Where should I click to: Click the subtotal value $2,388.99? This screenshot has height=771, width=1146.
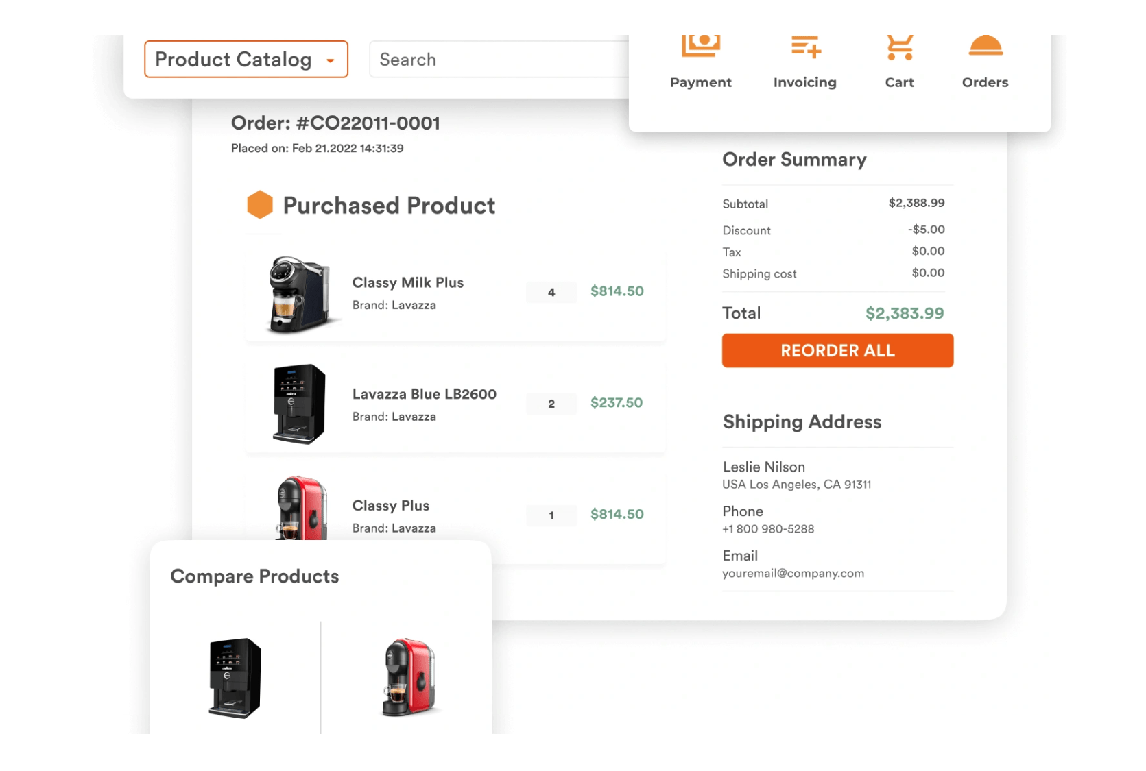tap(916, 203)
